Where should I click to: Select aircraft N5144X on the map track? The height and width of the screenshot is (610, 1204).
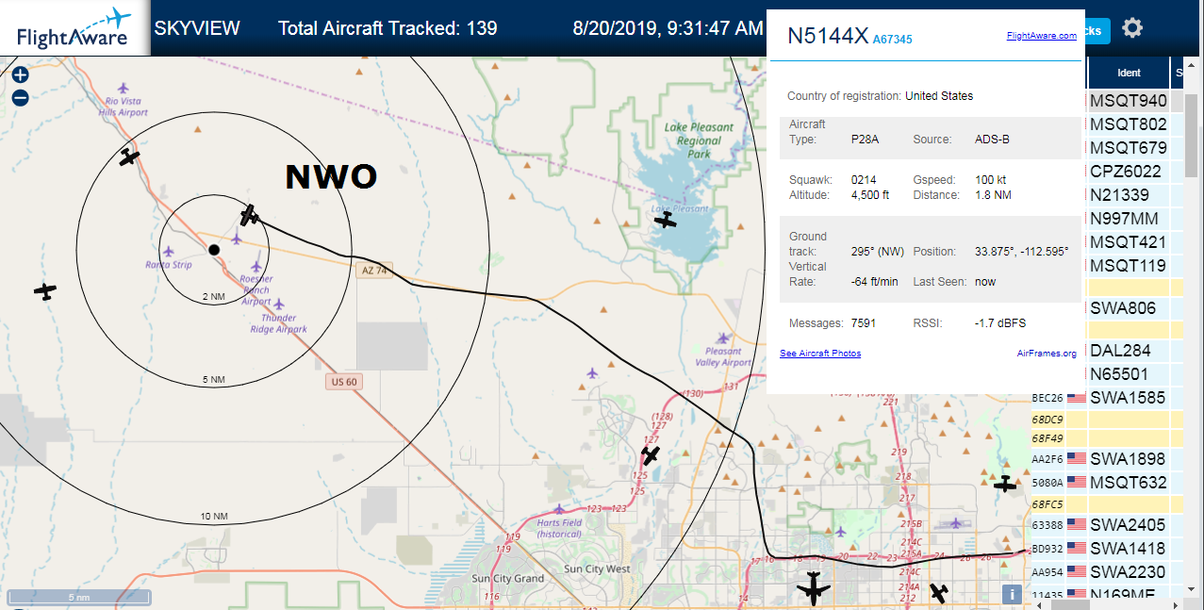[249, 216]
